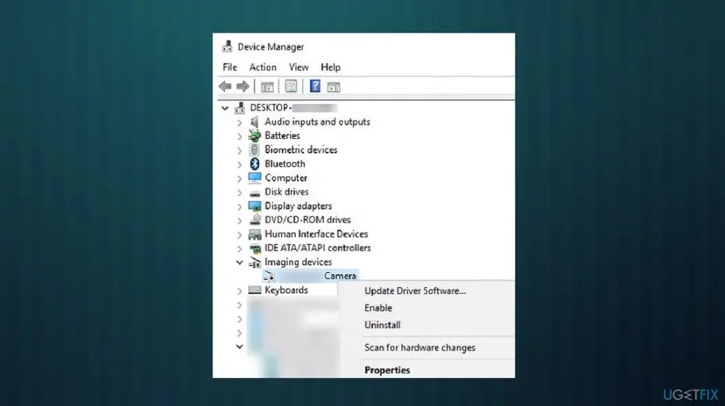The height and width of the screenshot is (406, 725).
Task: Collapse the DESKTOP root node
Action: (x=225, y=108)
